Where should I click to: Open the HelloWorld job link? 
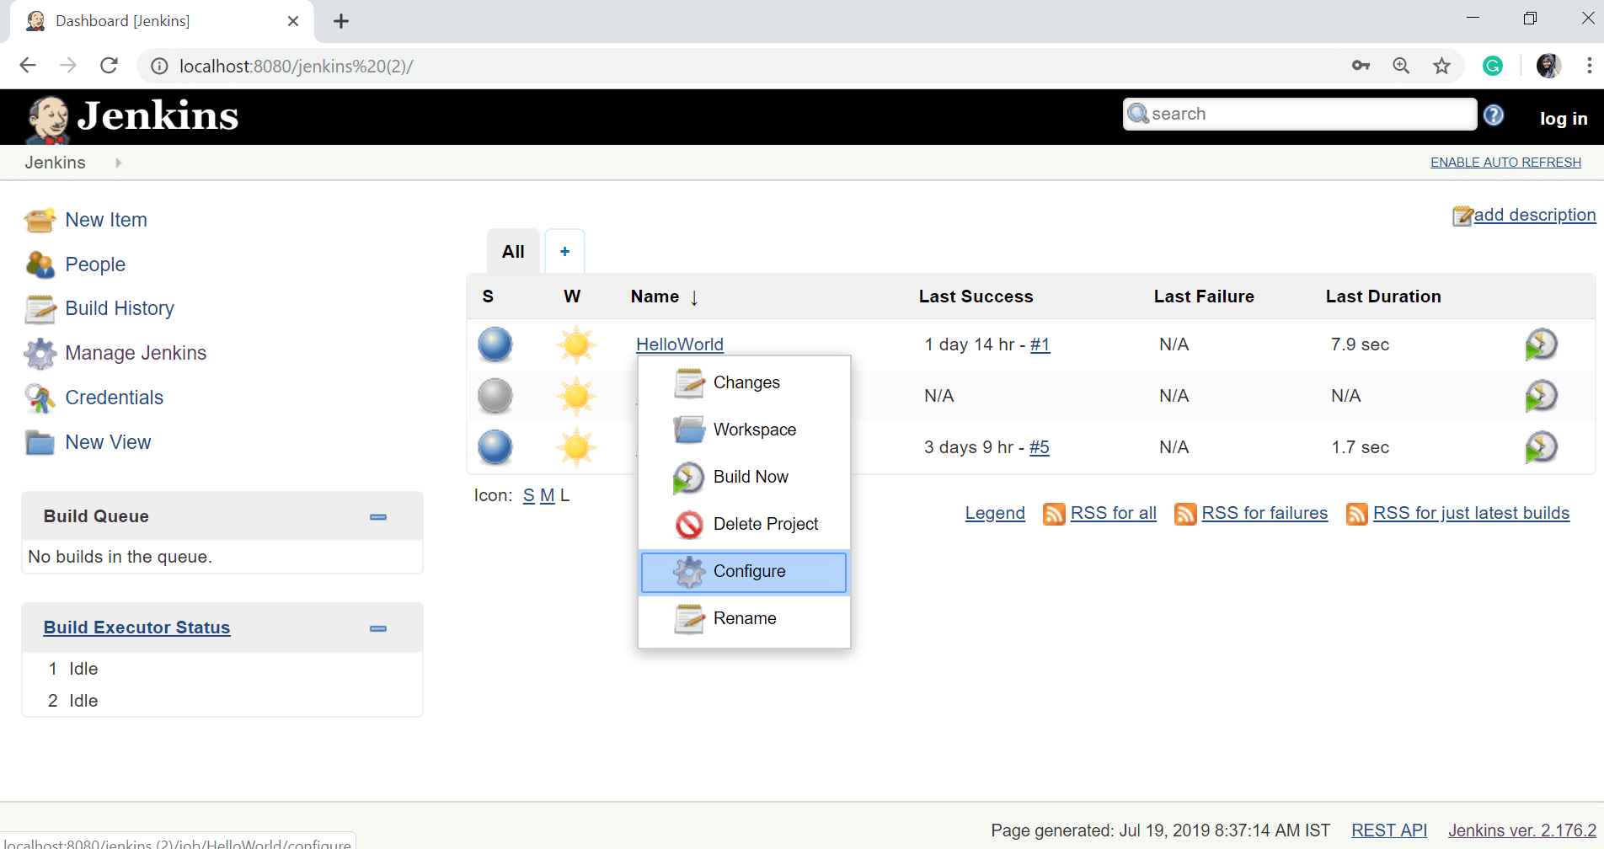(679, 344)
